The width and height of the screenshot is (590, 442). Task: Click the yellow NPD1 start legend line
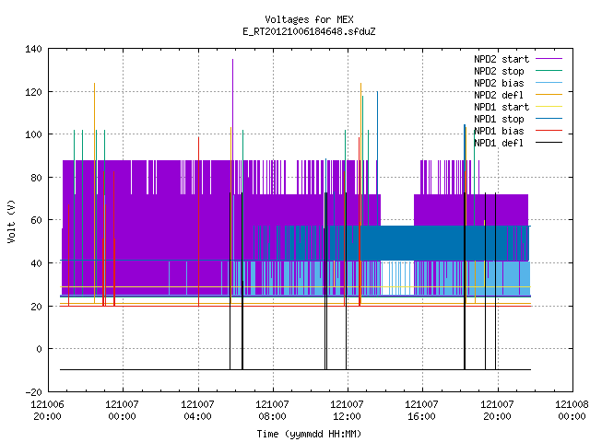coord(549,107)
